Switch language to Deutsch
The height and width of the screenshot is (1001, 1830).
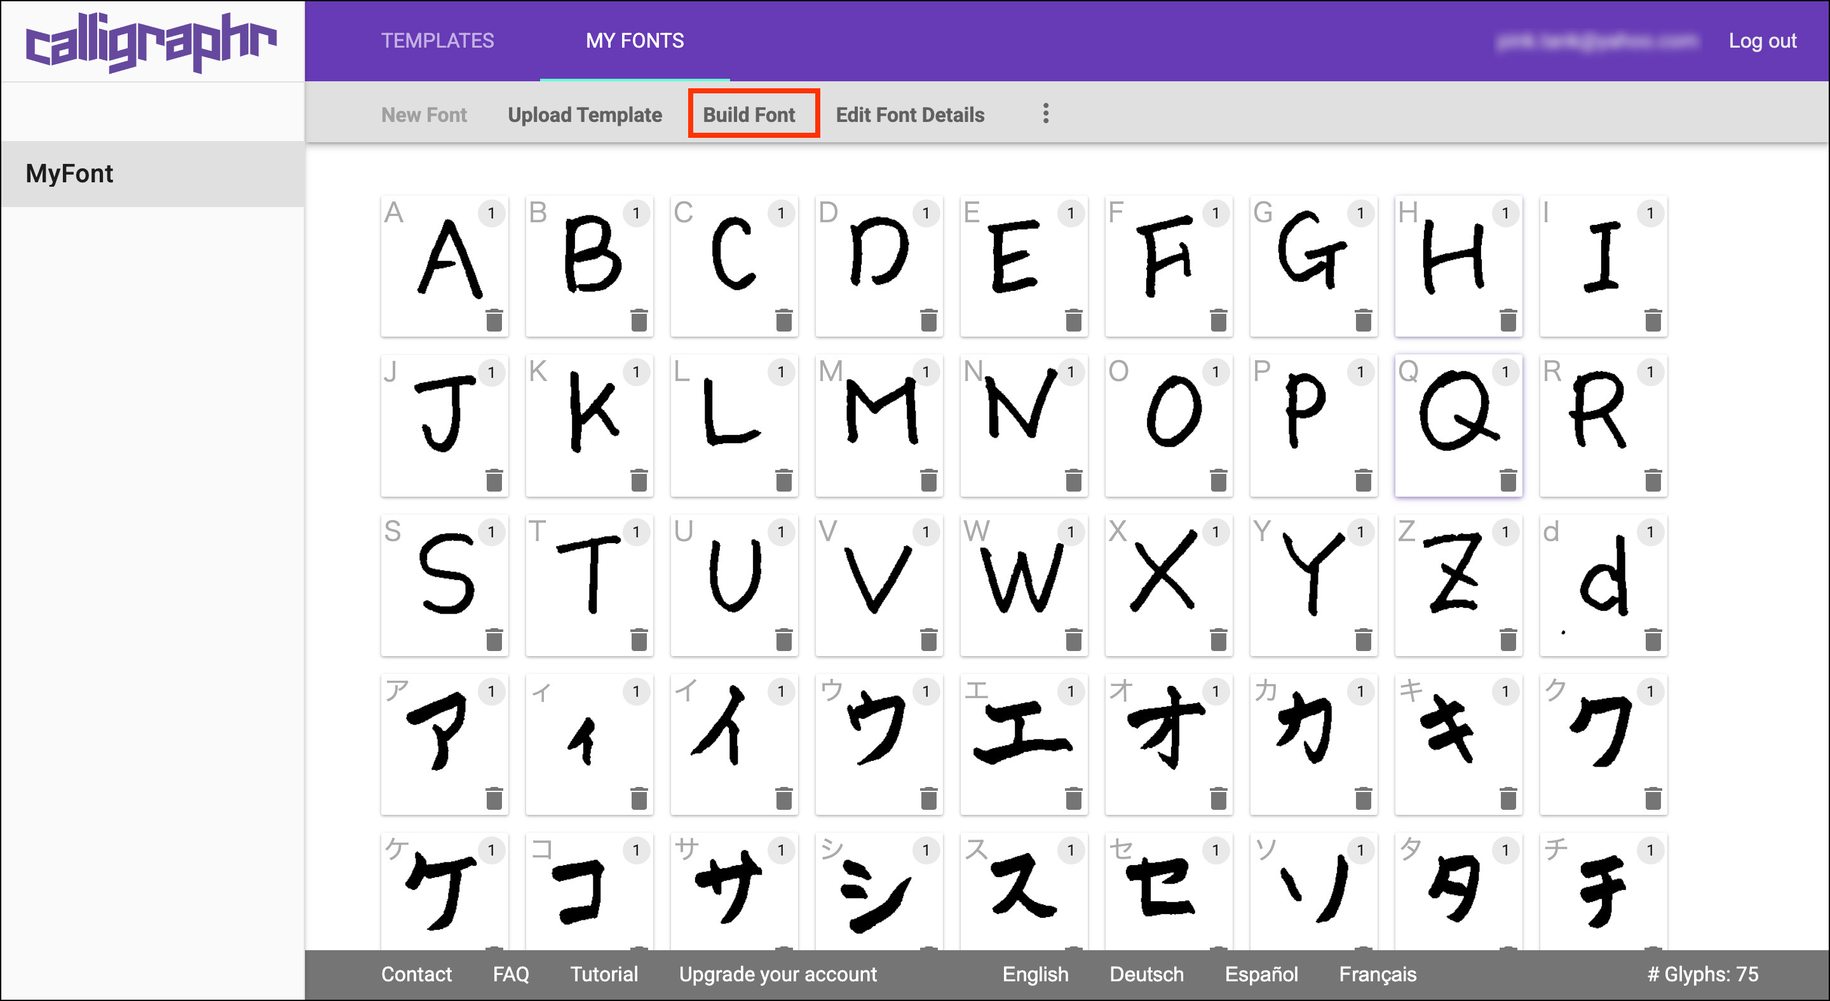[x=1146, y=974]
